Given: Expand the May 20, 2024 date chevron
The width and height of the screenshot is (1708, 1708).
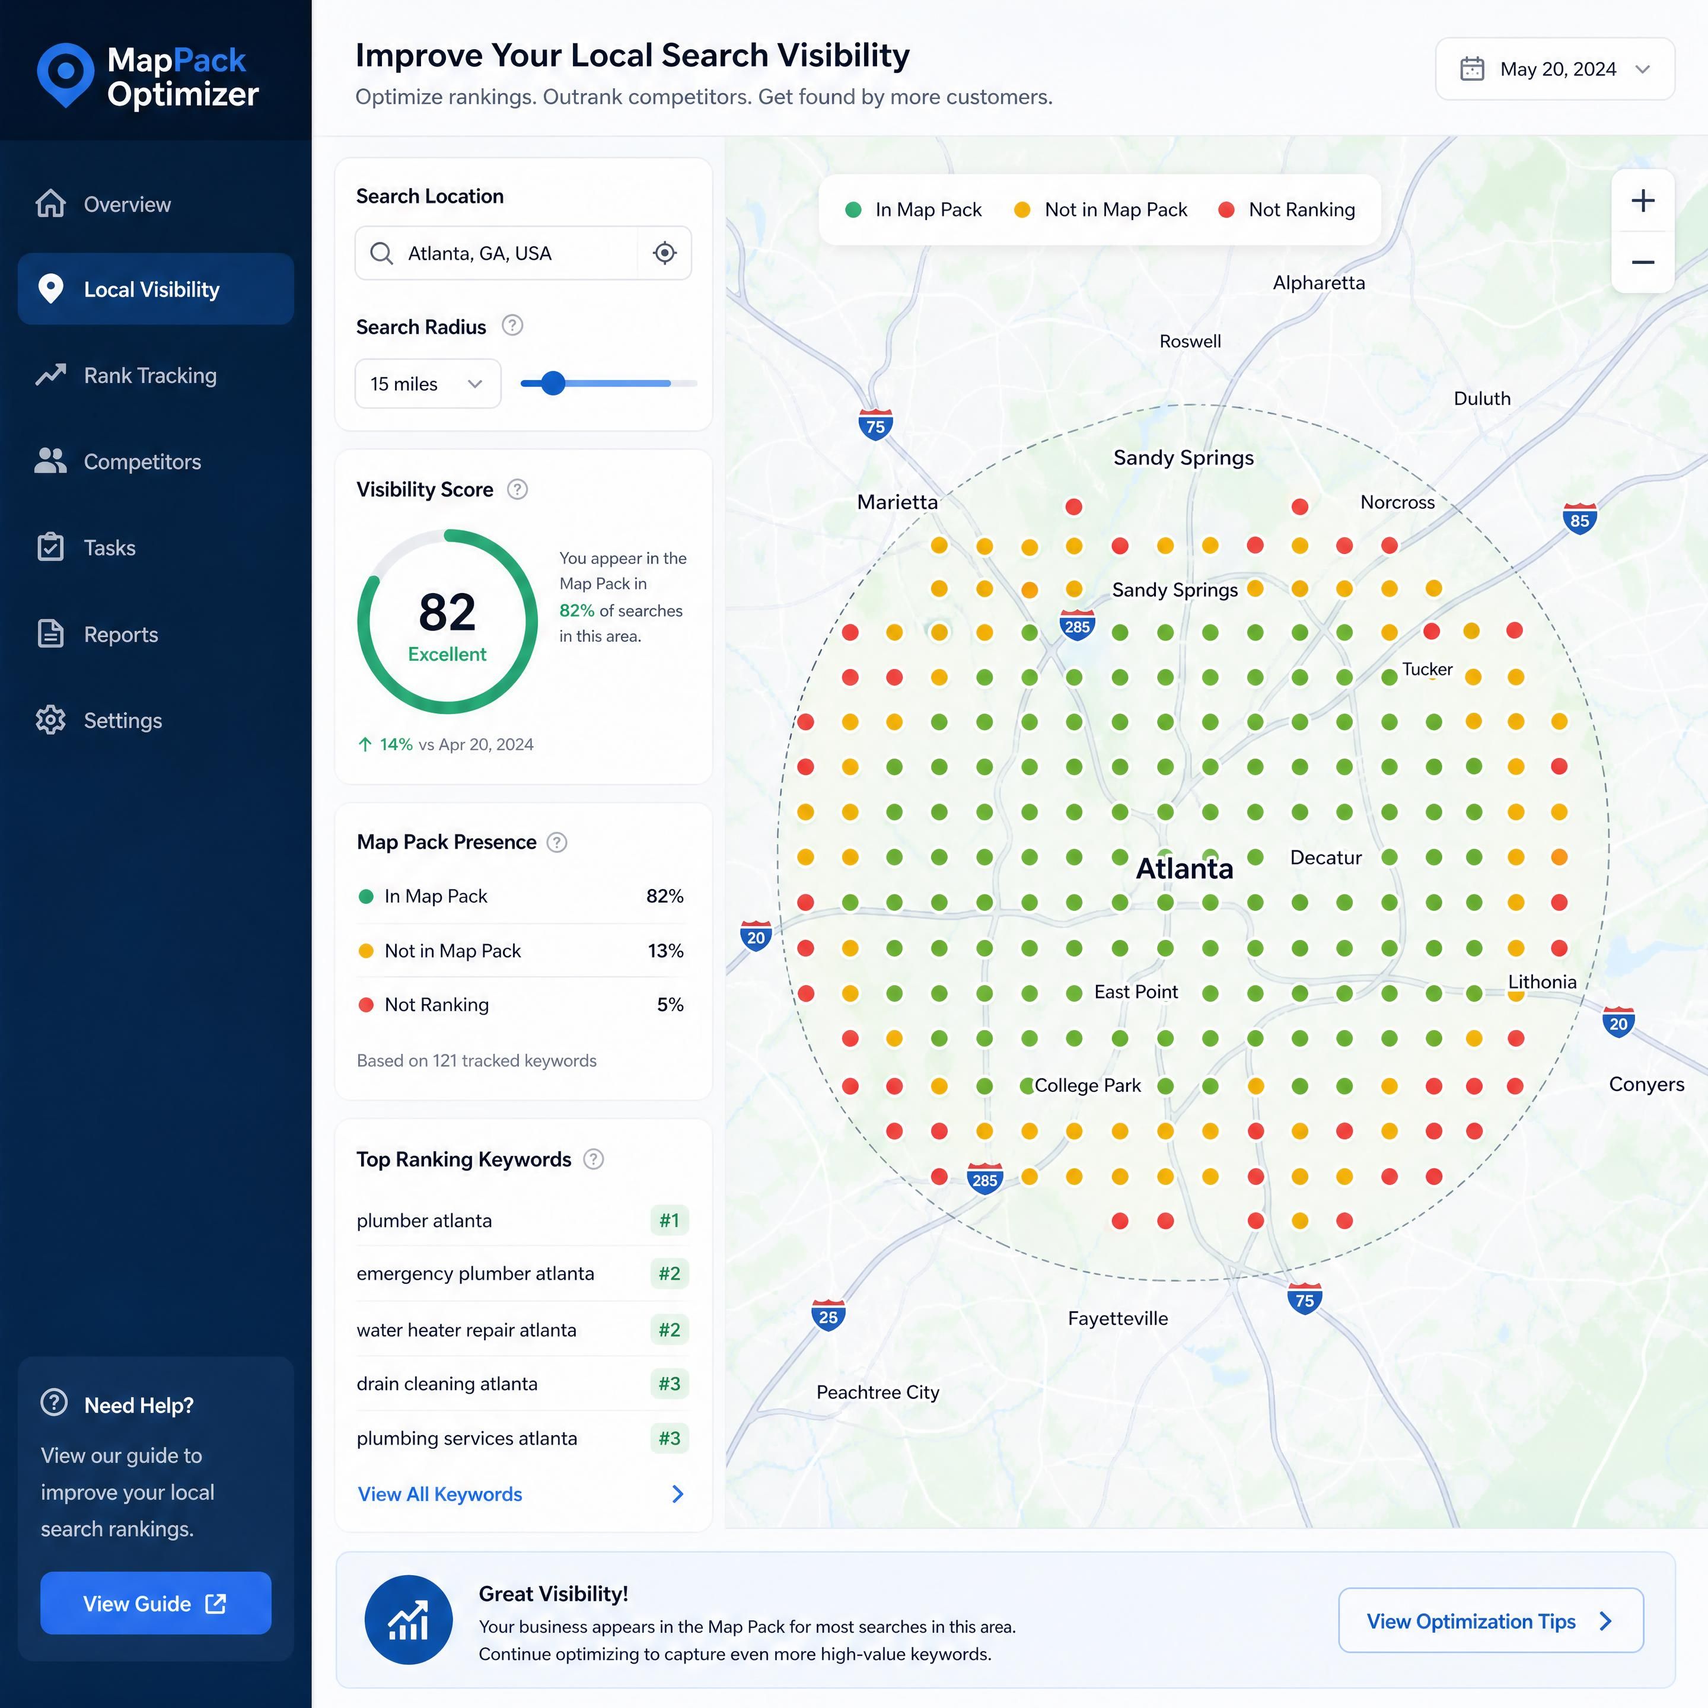Looking at the screenshot, I should [x=1643, y=69].
